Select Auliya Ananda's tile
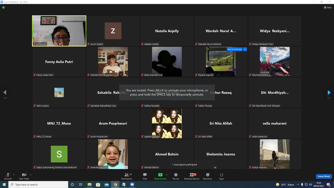Image resolution: width=334 pixels, height=188 pixels. coord(275,154)
